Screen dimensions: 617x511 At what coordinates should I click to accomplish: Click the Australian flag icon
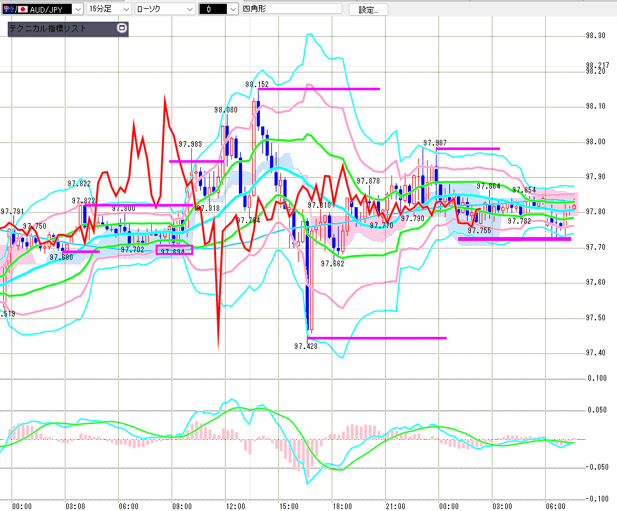[8, 10]
